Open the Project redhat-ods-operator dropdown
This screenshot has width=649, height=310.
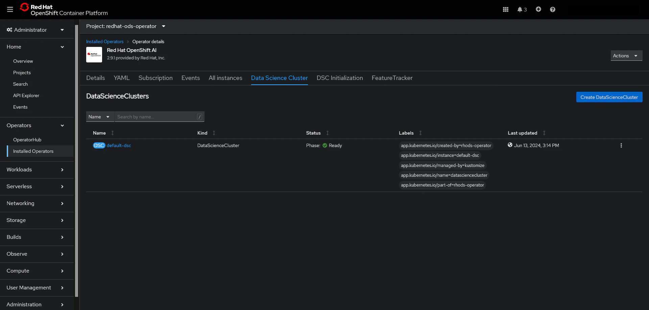point(126,26)
